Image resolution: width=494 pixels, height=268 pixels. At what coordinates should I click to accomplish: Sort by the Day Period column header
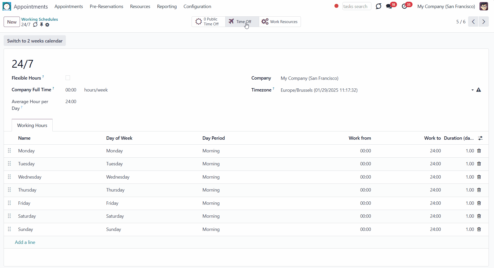click(214, 138)
